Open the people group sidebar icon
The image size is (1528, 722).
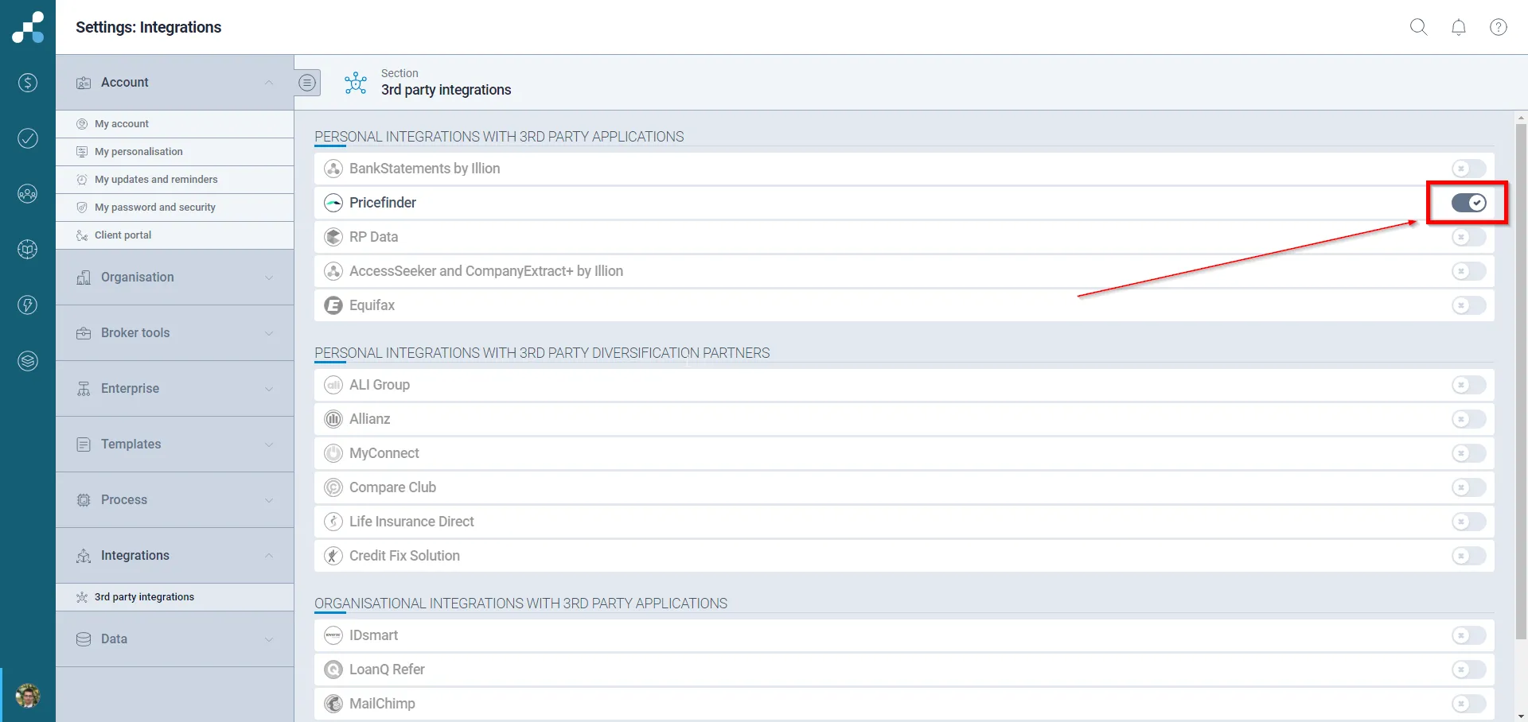click(x=28, y=194)
